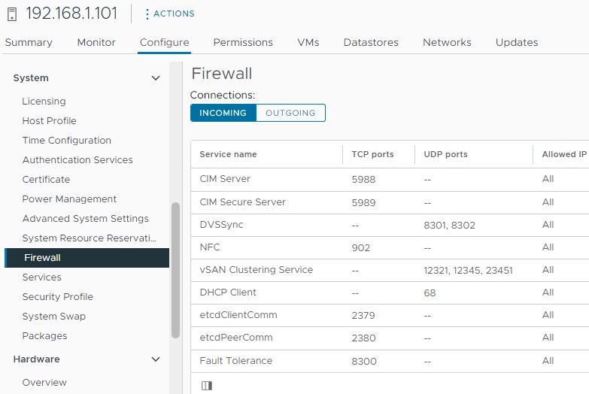The image size is (589, 394).
Task: Select the Fault Tolerance row
Action: [x=235, y=361]
